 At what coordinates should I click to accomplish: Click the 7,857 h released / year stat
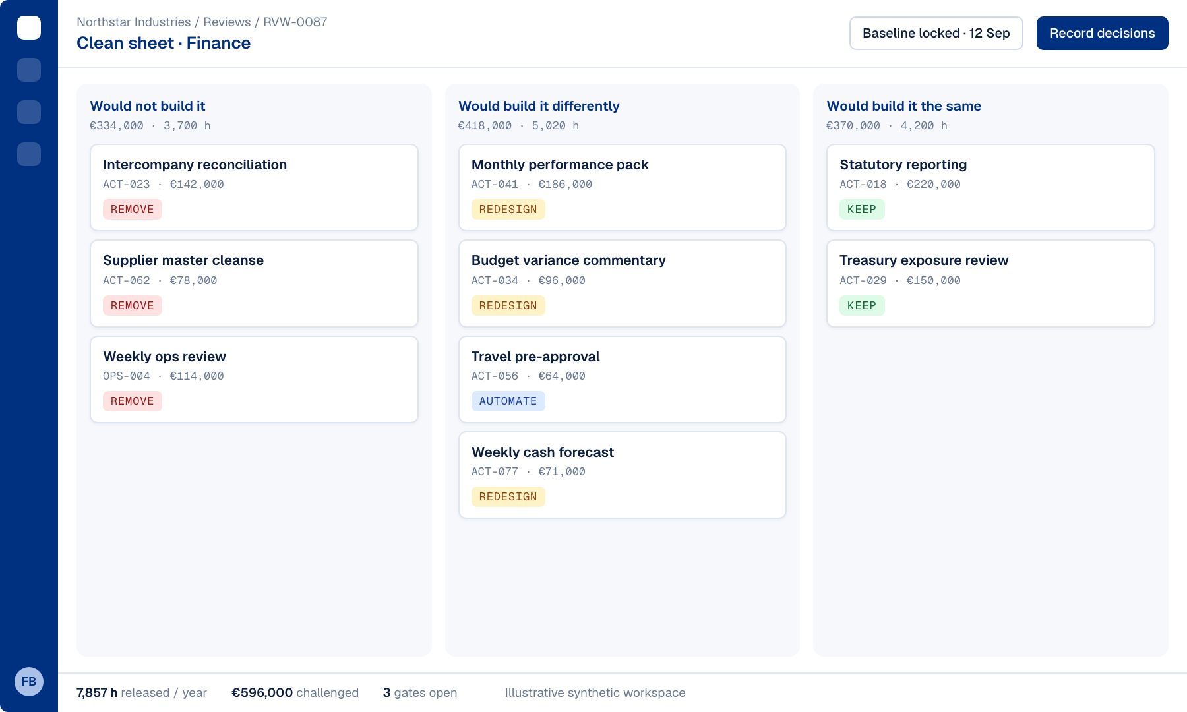(x=142, y=693)
